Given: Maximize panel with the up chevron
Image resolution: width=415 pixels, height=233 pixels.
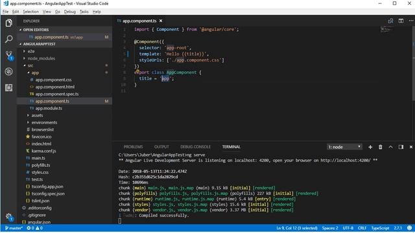Looking at the screenshot, I should (390, 147).
